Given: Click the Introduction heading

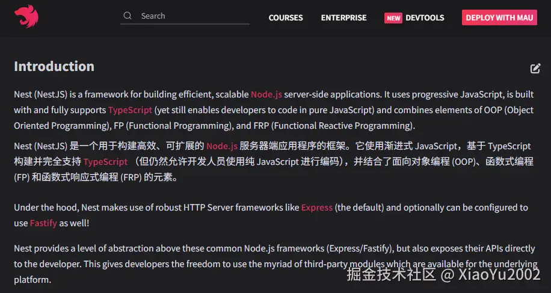Looking at the screenshot, I should (x=54, y=66).
